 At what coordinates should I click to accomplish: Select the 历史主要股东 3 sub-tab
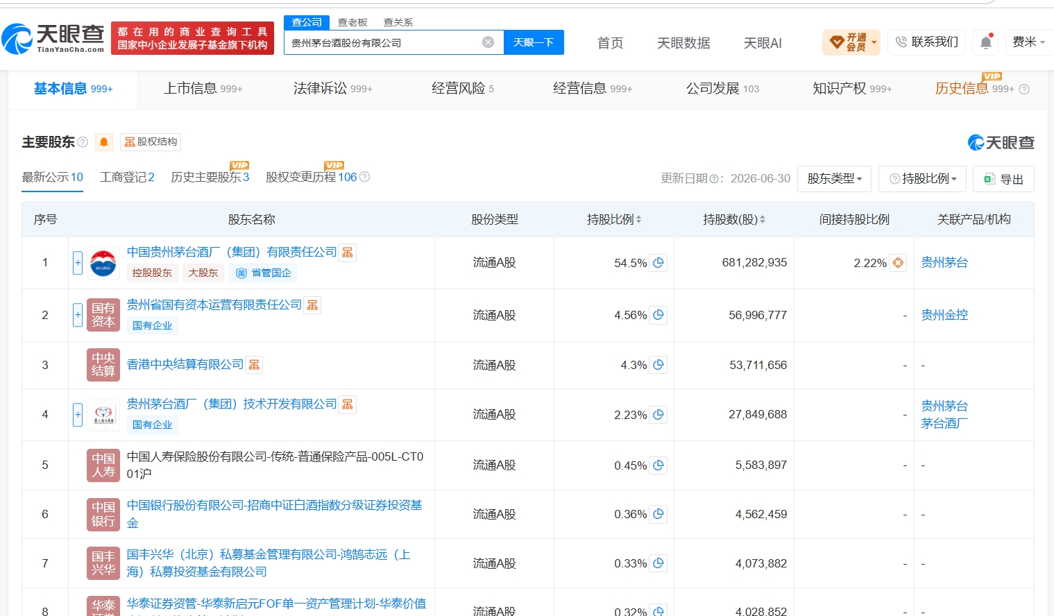[x=210, y=178]
